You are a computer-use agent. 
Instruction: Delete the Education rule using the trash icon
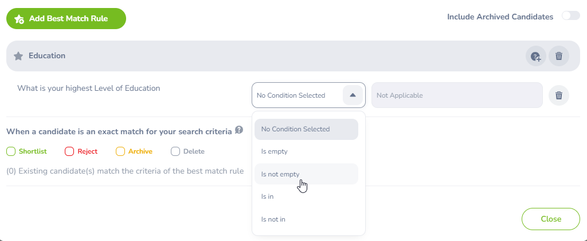[559, 56]
